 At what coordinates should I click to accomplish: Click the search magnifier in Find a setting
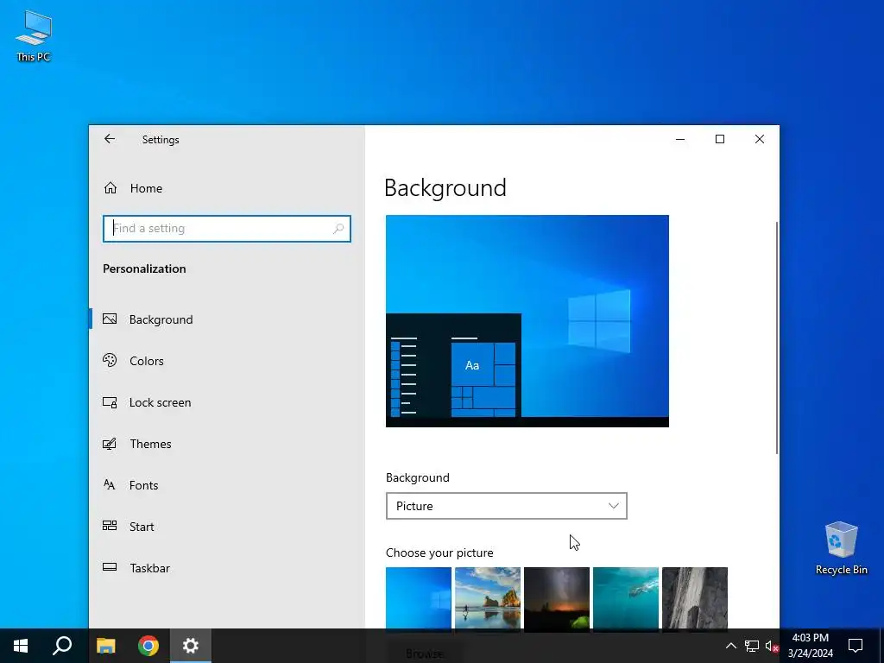point(338,228)
